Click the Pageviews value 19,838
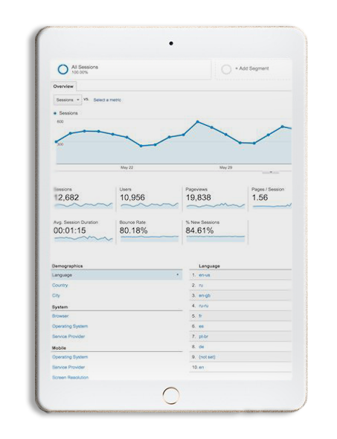Viewport: 337px width, 439px height. tap(199, 197)
